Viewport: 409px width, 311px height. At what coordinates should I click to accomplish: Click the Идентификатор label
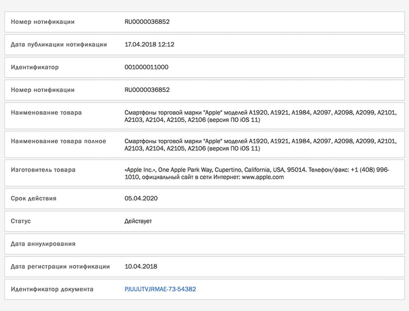(35, 67)
